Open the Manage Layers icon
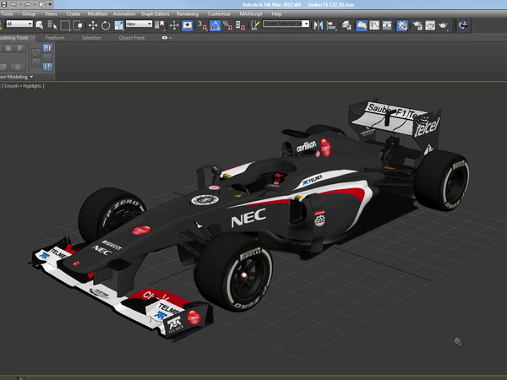The image size is (507, 380). (x=346, y=25)
